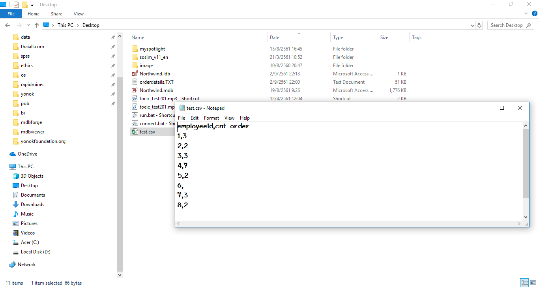Click the Northwind.mdb Access file icon
The image size is (539, 287).
[134, 90]
